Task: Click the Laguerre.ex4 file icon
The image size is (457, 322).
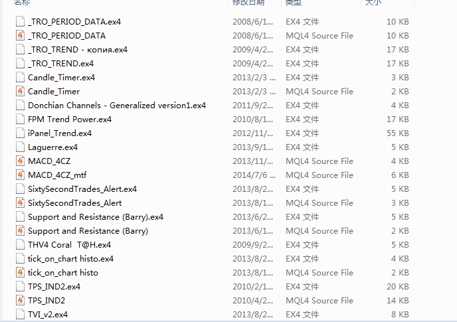Action: [x=20, y=147]
